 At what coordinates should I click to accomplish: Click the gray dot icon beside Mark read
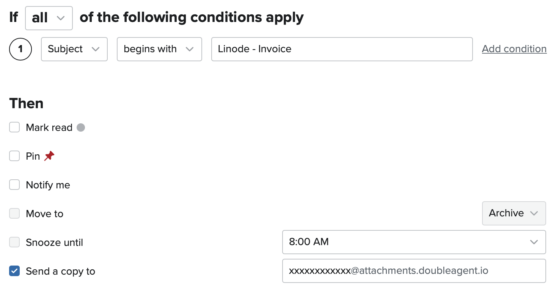[x=81, y=127]
